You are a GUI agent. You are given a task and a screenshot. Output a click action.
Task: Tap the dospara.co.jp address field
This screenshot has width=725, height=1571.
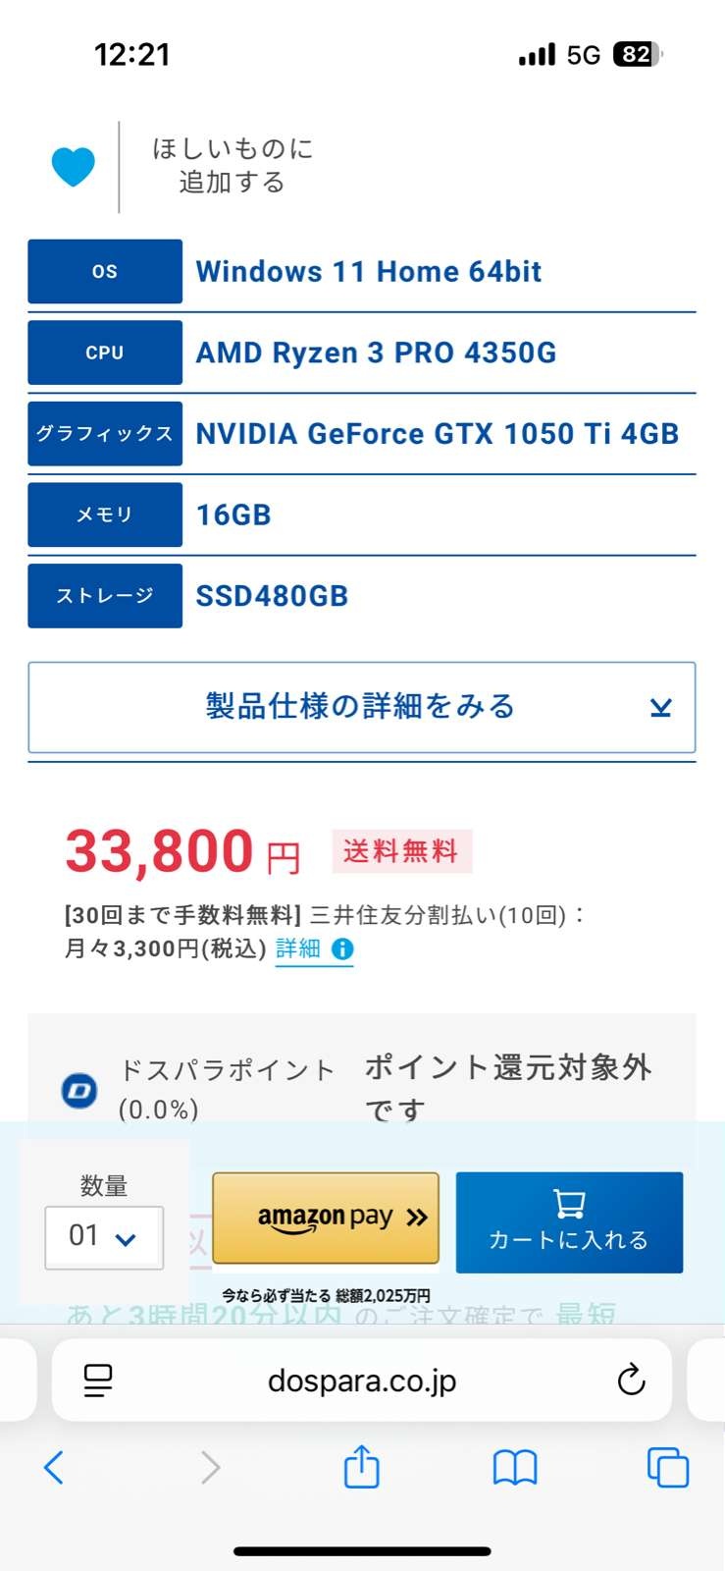(361, 1381)
